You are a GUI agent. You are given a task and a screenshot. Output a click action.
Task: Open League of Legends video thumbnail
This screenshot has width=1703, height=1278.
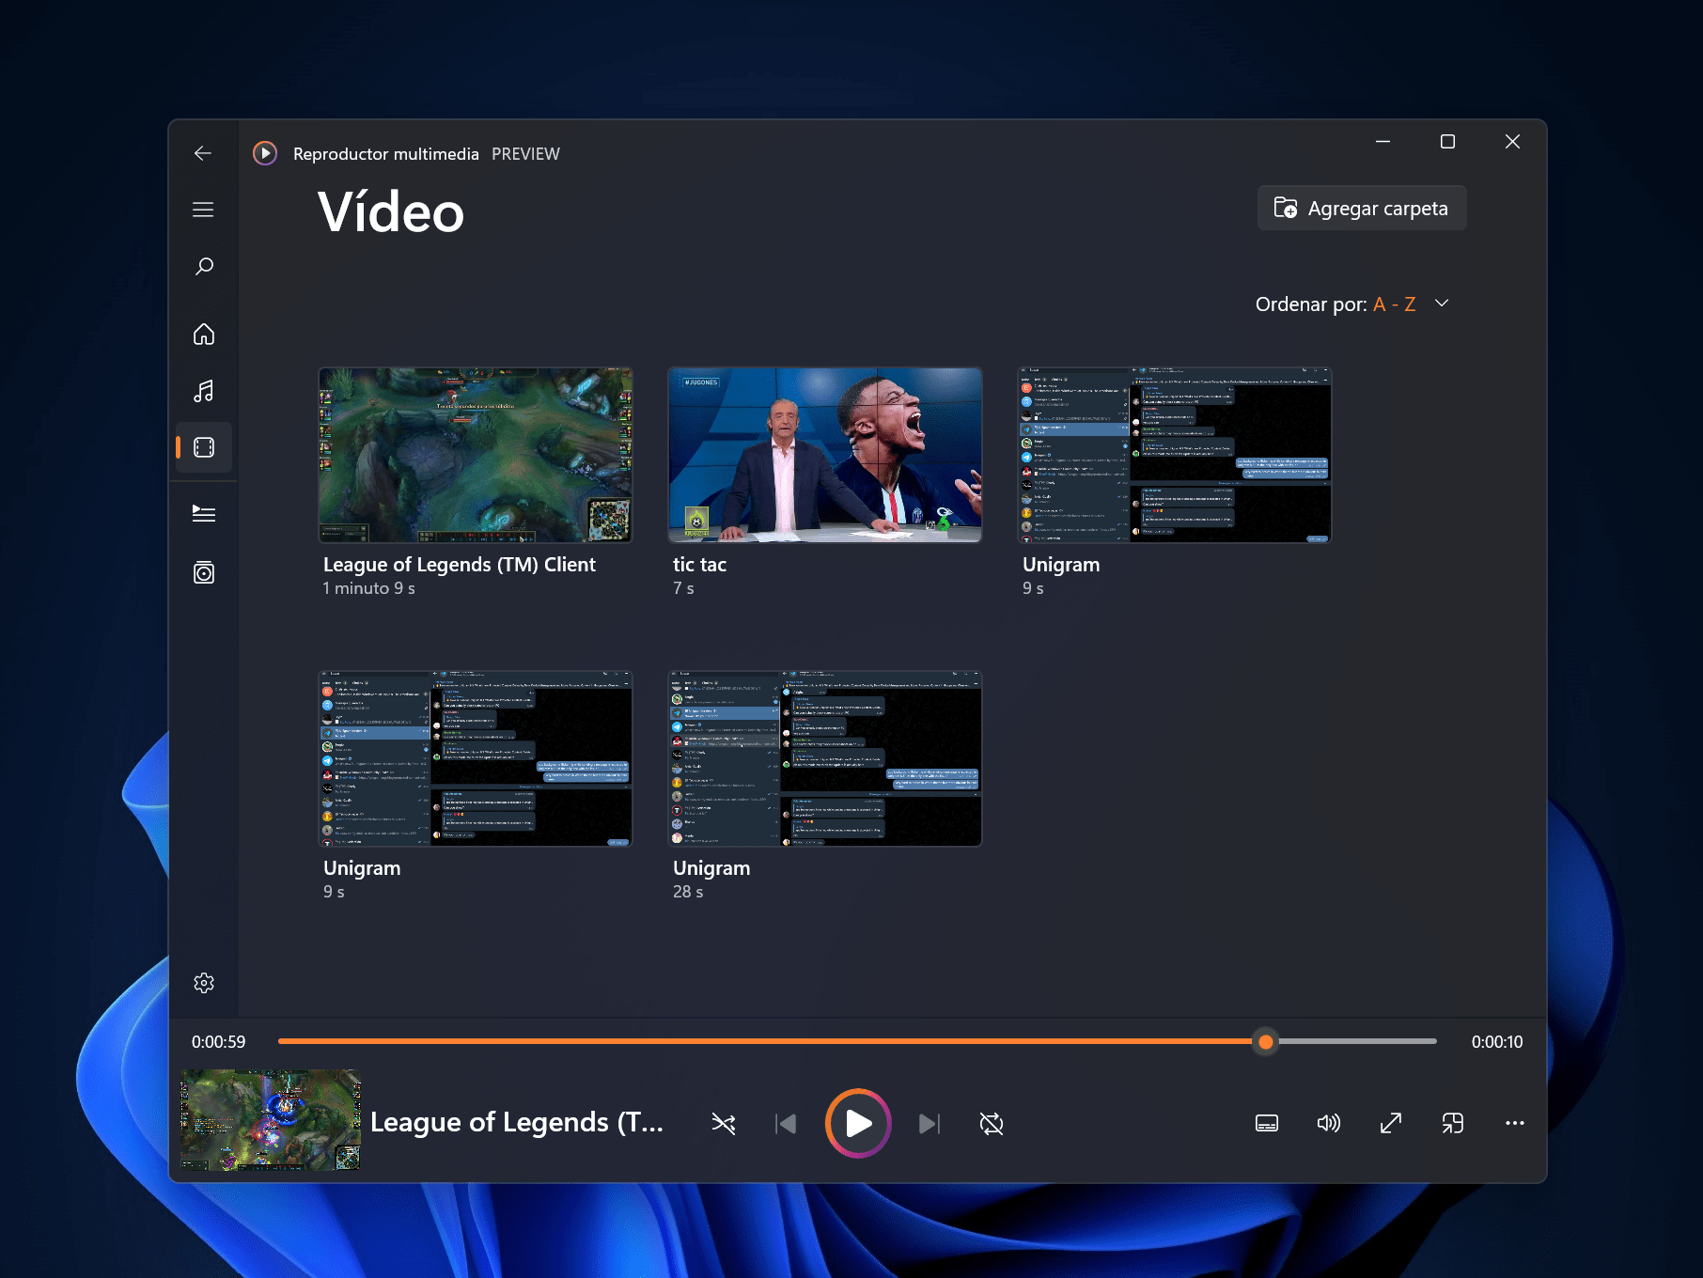(476, 455)
